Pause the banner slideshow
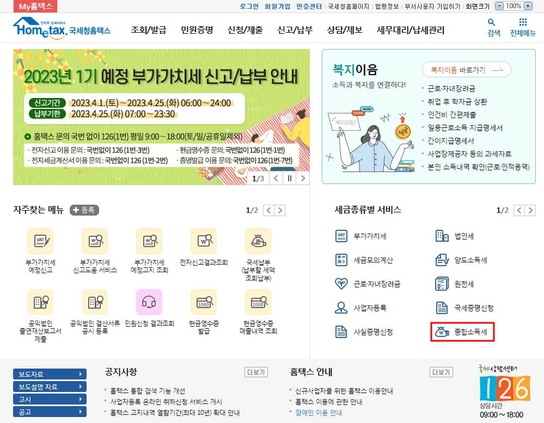 (x=290, y=178)
